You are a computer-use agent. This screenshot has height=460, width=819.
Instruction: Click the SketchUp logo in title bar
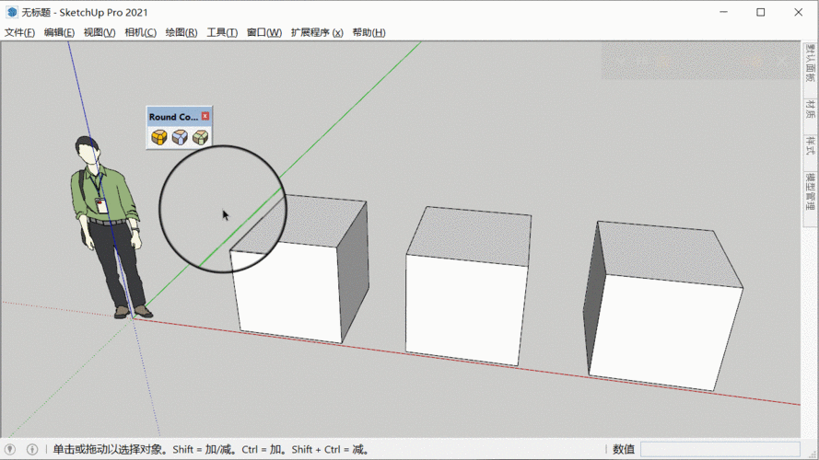(11, 12)
